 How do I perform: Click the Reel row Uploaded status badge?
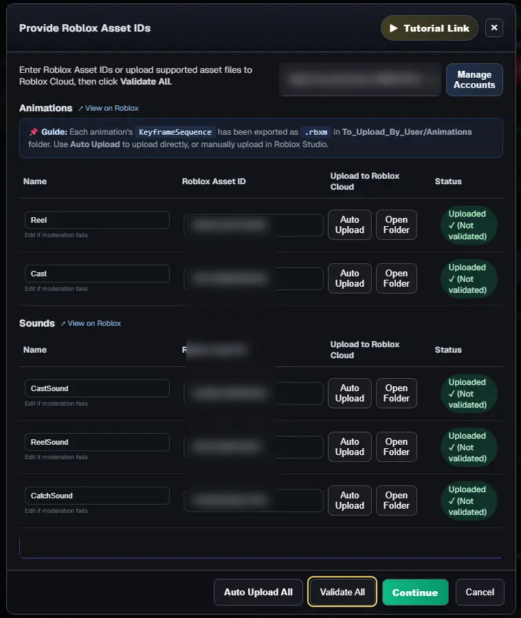tap(469, 225)
